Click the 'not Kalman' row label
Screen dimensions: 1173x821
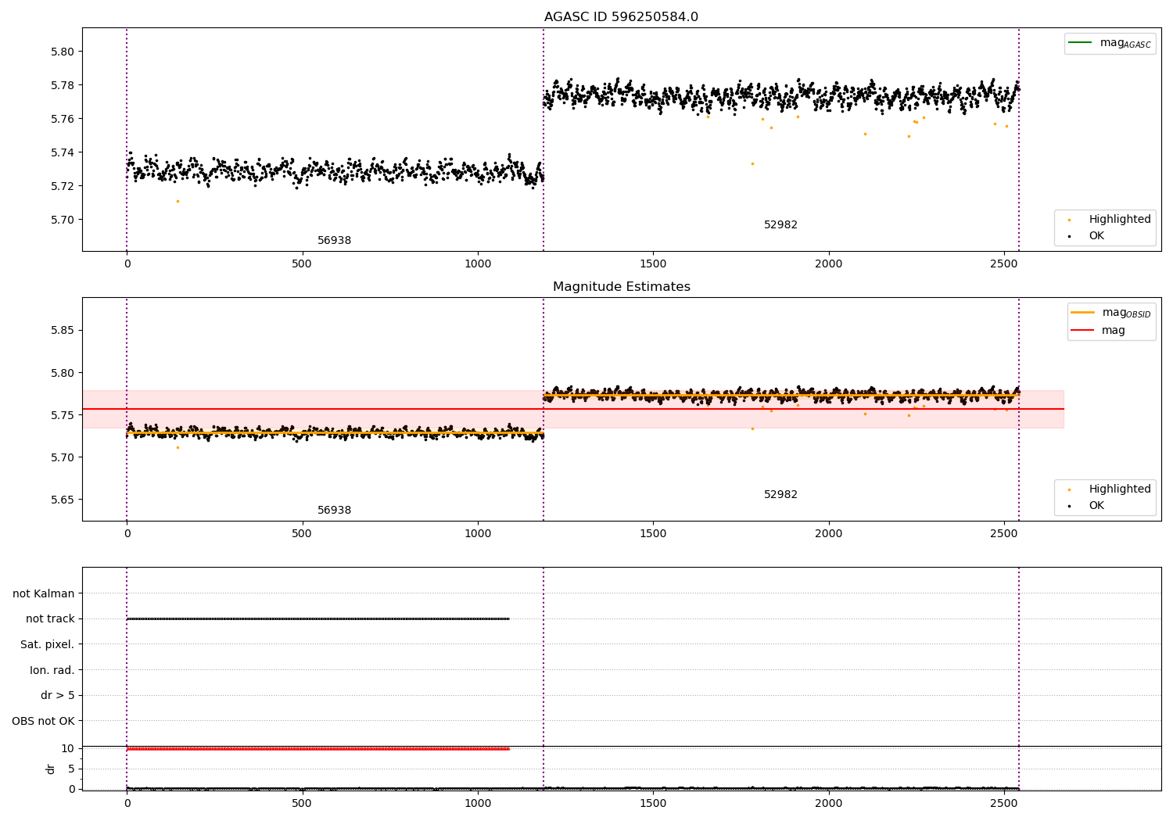[44, 593]
